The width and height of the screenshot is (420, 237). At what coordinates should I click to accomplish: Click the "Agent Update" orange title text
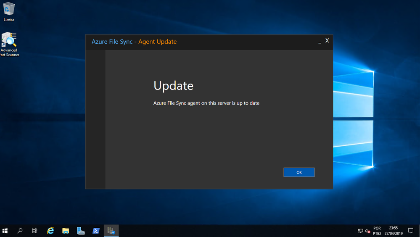158,42
